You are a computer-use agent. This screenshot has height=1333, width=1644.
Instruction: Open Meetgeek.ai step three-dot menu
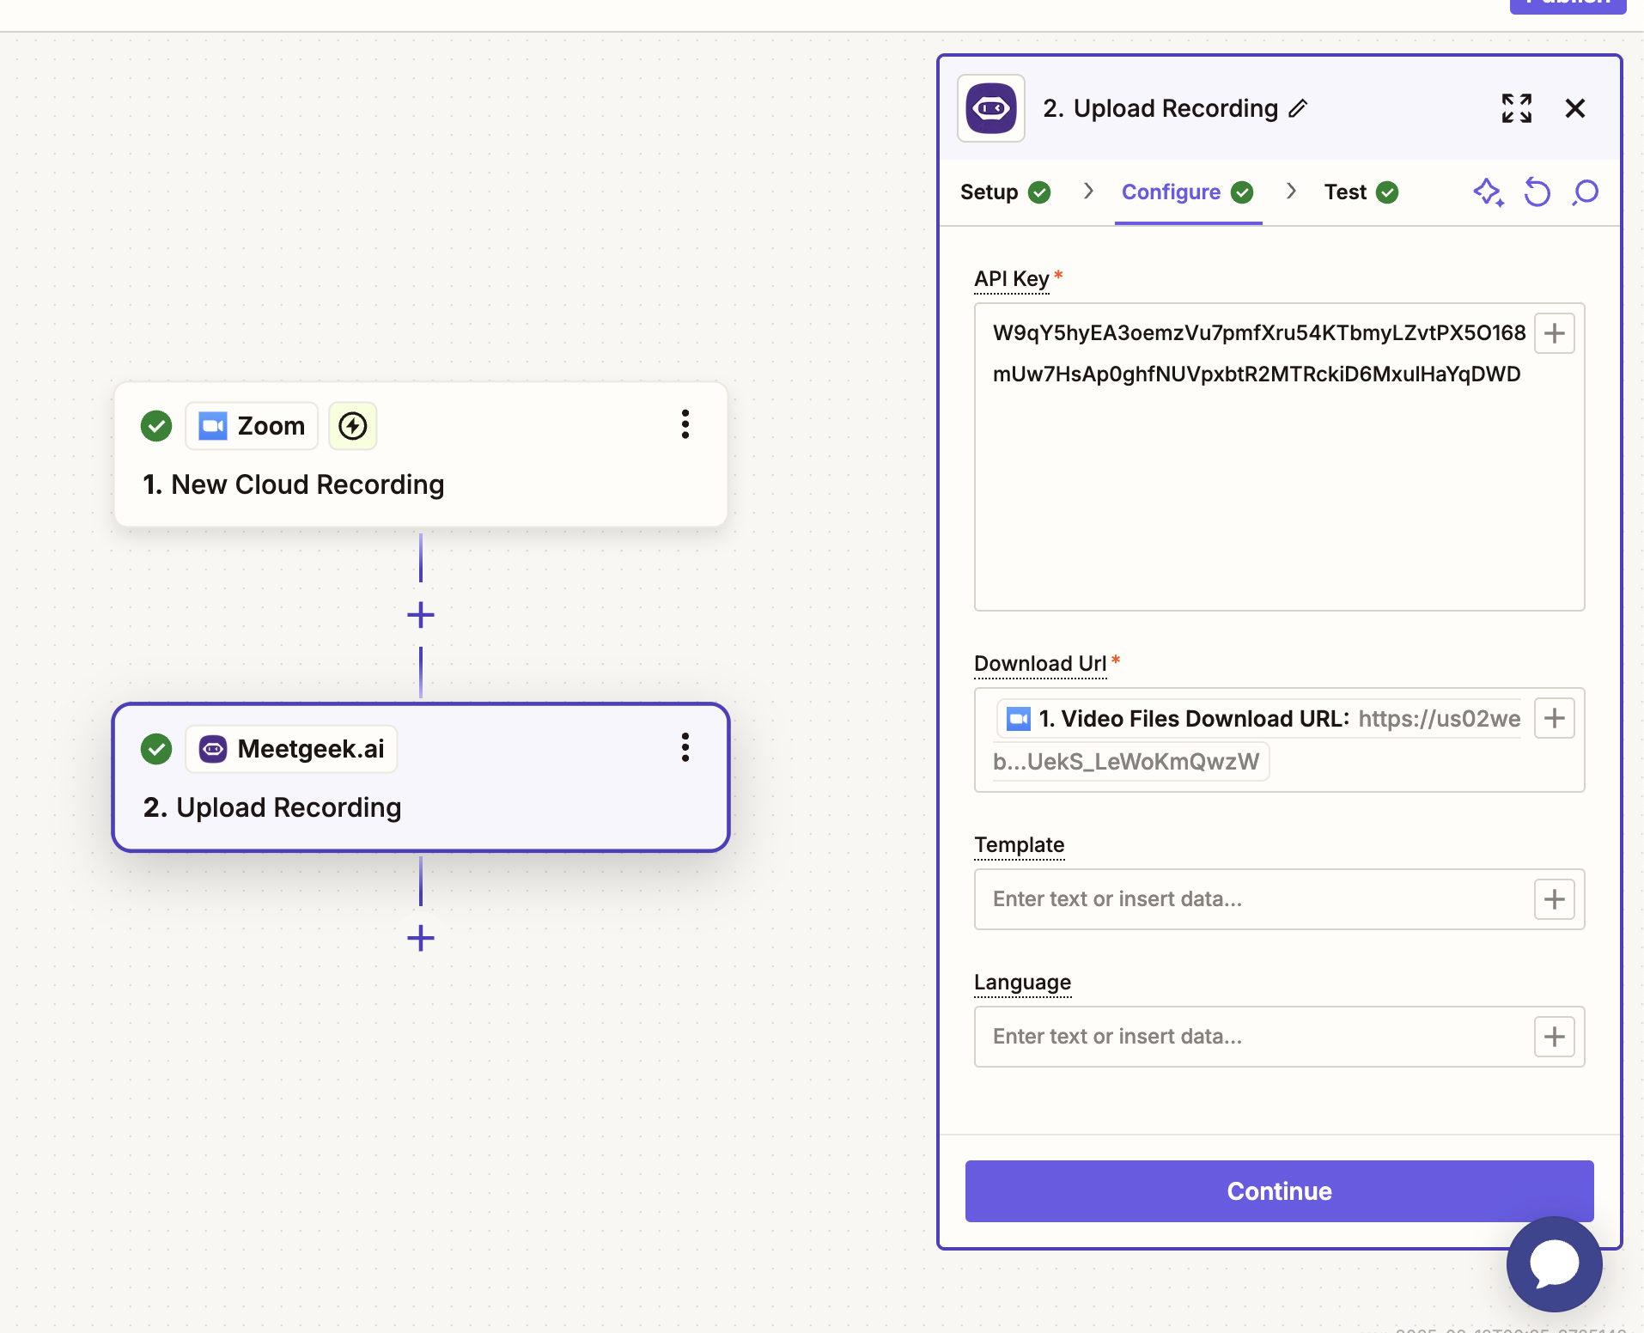click(x=685, y=747)
